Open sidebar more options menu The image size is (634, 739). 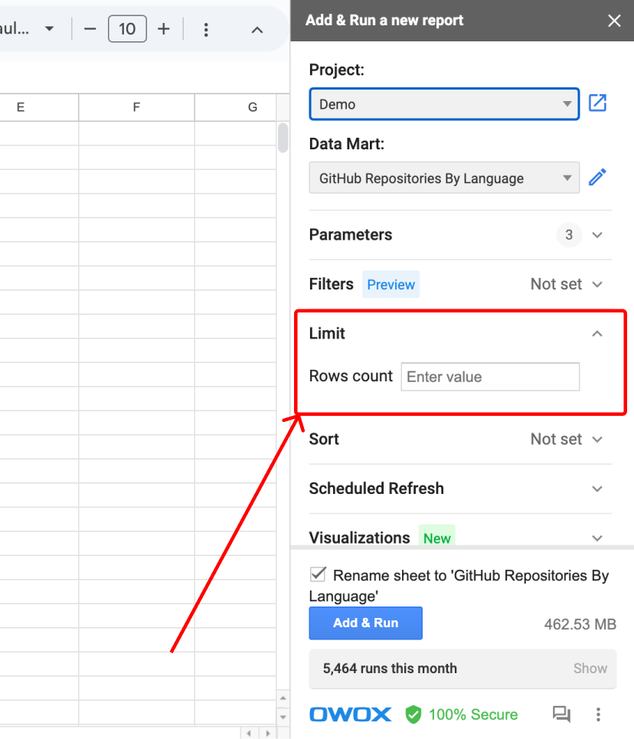(598, 714)
